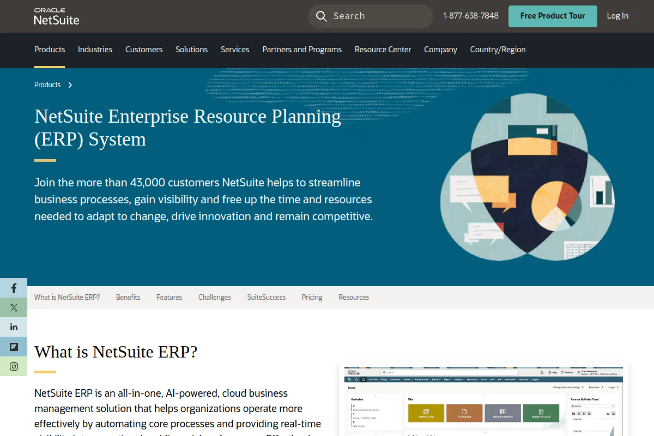The image size is (654, 436).
Task: Open the Company menu
Action: tap(440, 49)
